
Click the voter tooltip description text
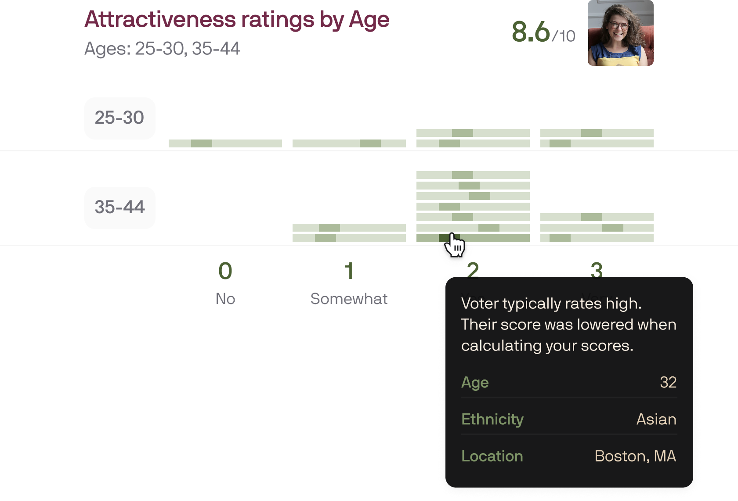568,325
